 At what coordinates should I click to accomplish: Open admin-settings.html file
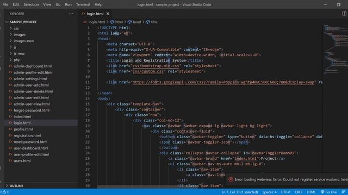(x=30, y=79)
